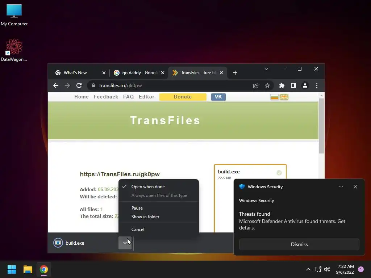The width and height of the screenshot is (371, 278).
Task: Click Chrome icon in taskbar
Action: [x=44, y=269]
